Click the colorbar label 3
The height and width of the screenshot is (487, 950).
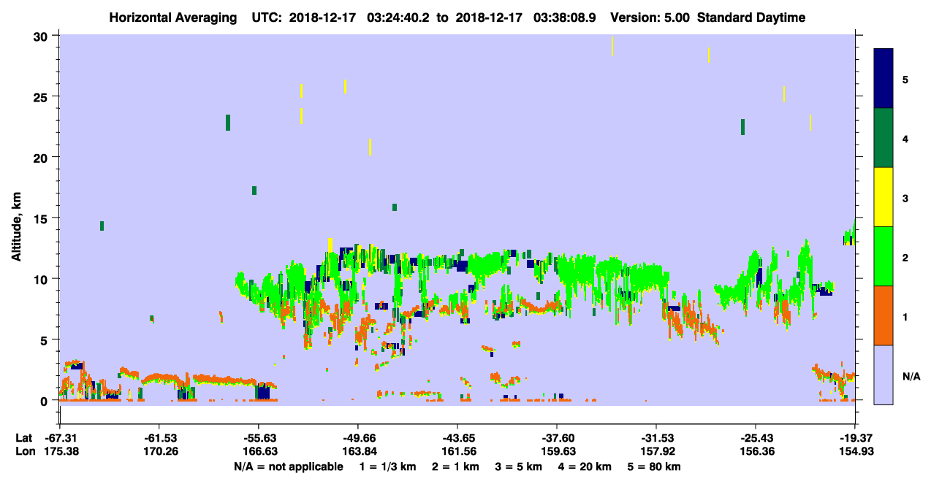point(905,197)
